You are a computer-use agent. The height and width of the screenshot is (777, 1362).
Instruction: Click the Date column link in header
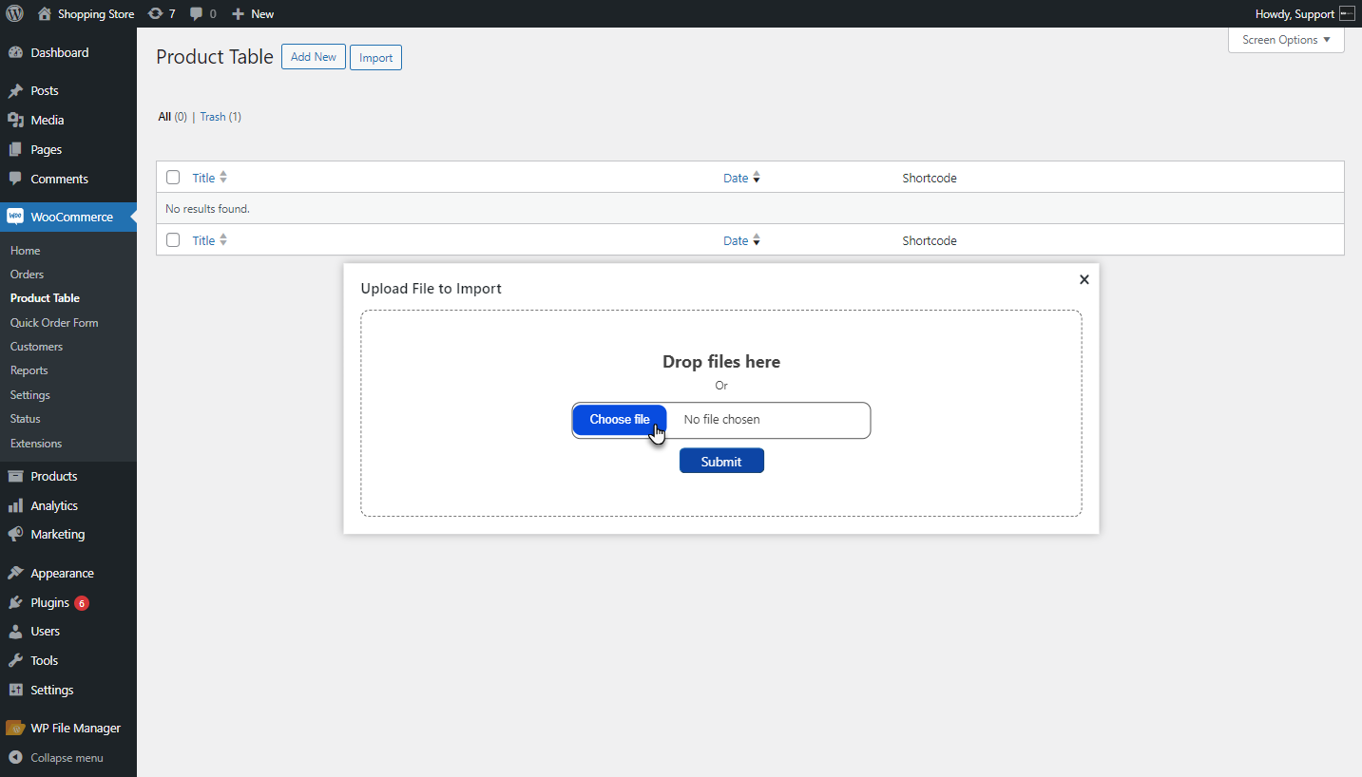736,178
